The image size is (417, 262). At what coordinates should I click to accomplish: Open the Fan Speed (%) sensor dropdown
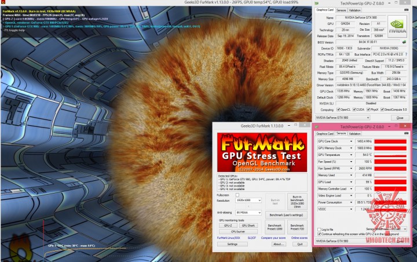point(351,162)
